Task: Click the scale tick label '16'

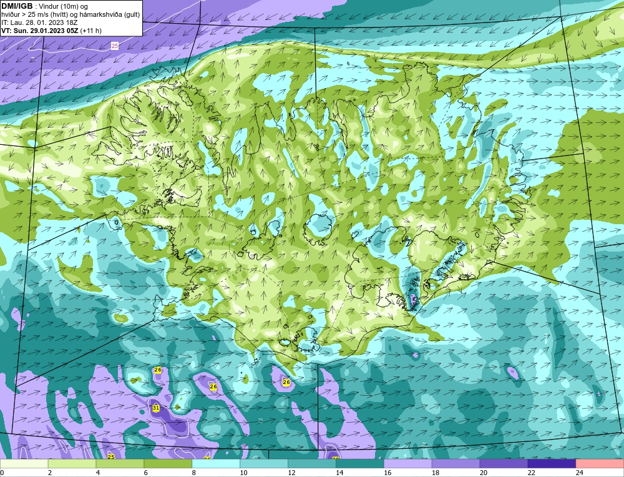Action: 388,473
